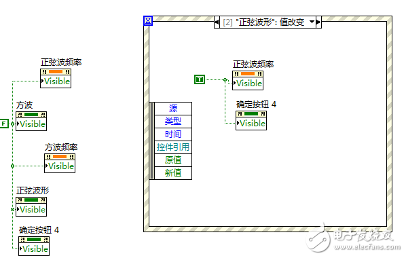Open the event case selector dropdown arrow
The image size is (406, 258).
coord(312,22)
